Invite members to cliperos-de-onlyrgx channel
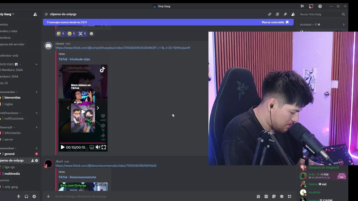Viewport: 358px width, 201px height. (32, 161)
